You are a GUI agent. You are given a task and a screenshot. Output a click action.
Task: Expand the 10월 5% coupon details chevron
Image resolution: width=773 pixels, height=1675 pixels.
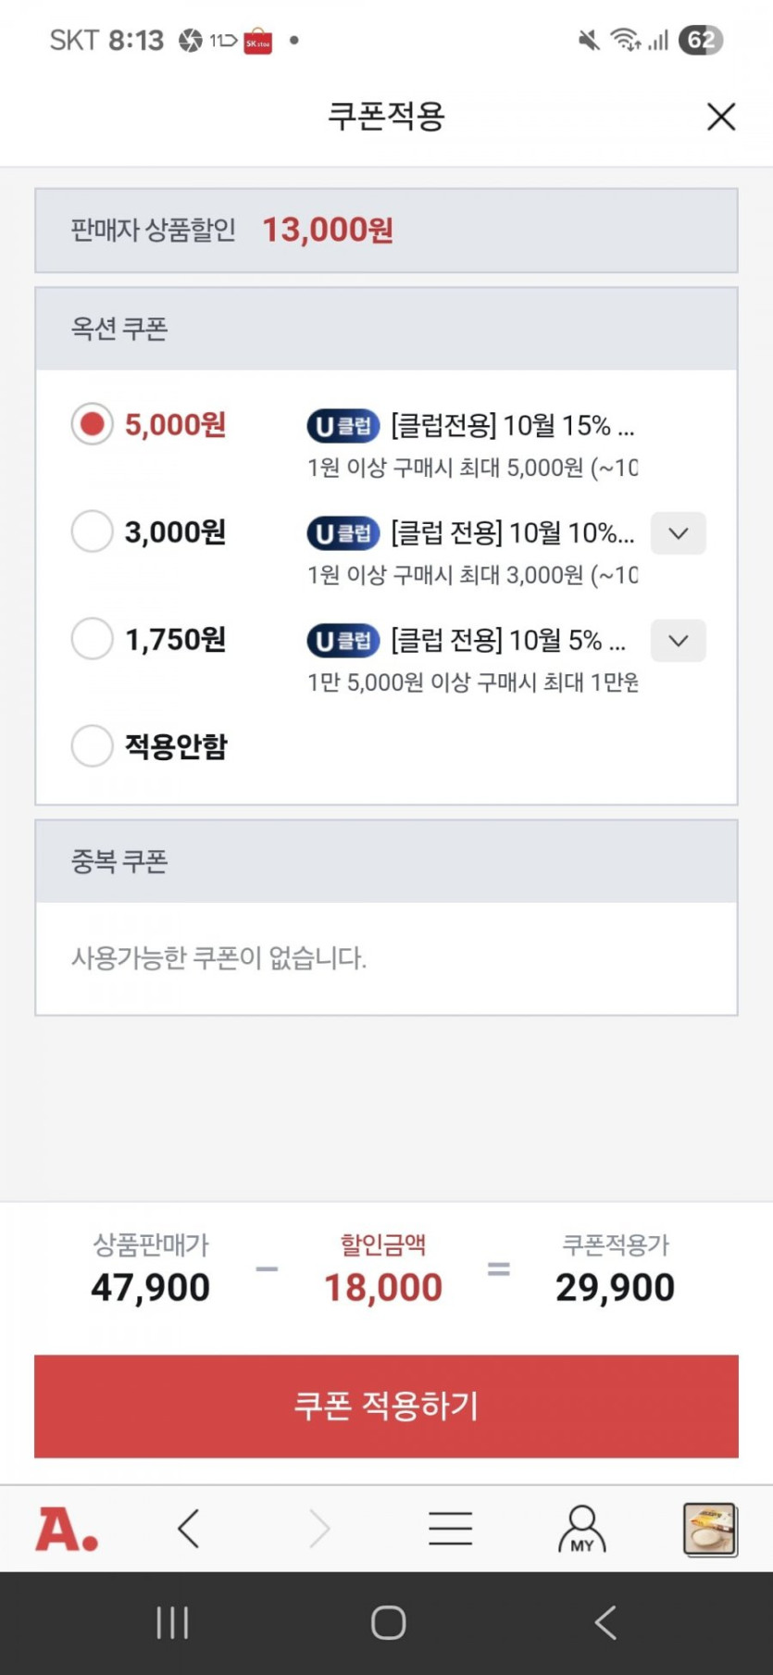click(678, 641)
